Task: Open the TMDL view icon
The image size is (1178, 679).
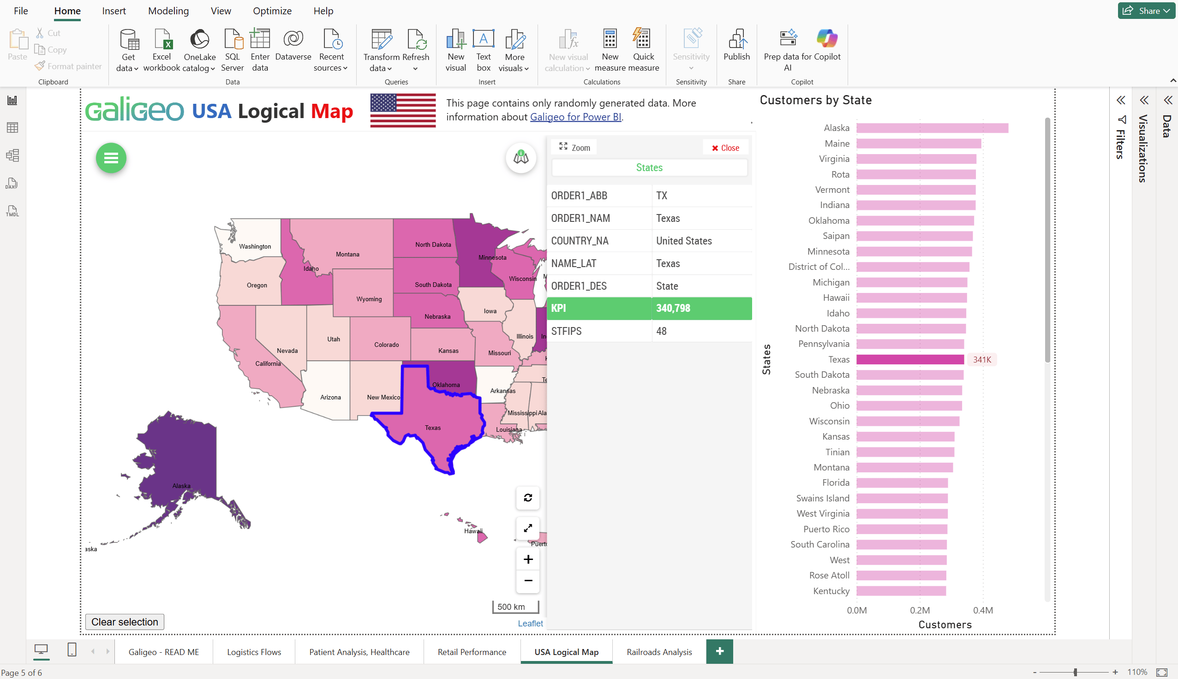Action: pyautogui.click(x=12, y=211)
